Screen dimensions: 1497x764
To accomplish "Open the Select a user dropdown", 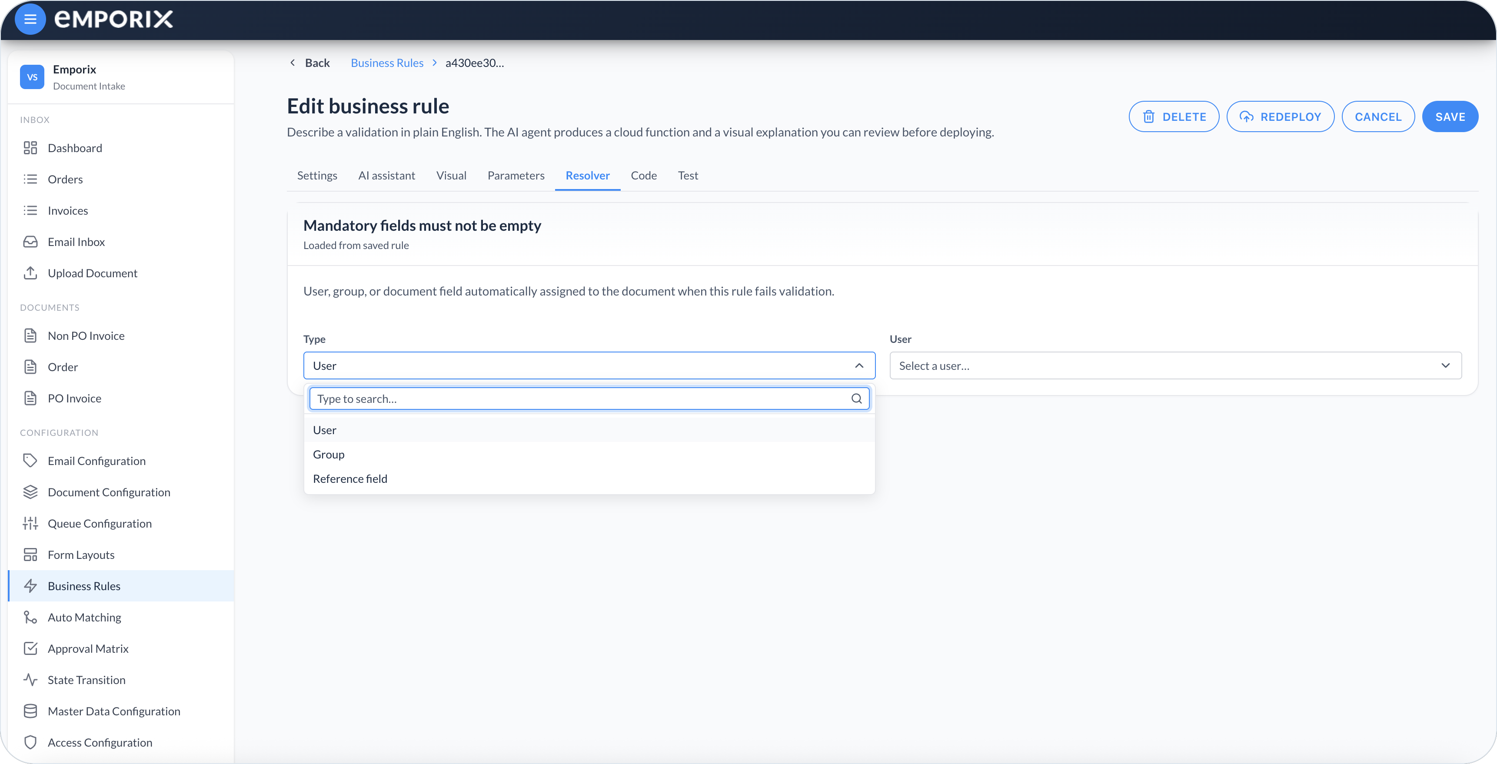I will point(1175,365).
